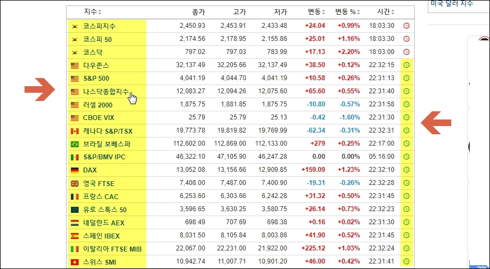This screenshot has width=490, height=269.
Task: Click the 러셀 2000 change value -10.80
Action: pyautogui.click(x=316, y=104)
